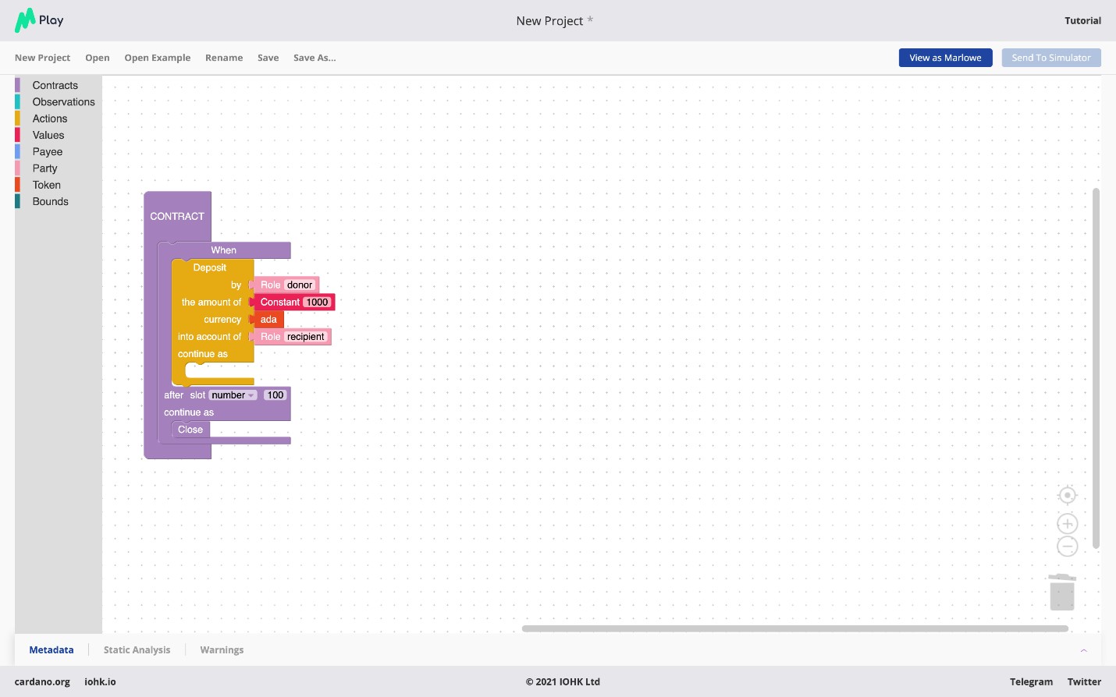1116x697 pixels.
Task: Open the Observations block category
Action: (63, 102)
